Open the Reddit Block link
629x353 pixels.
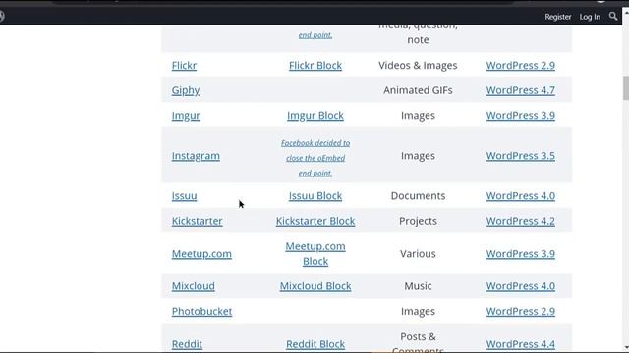click(x=315, y=344)
